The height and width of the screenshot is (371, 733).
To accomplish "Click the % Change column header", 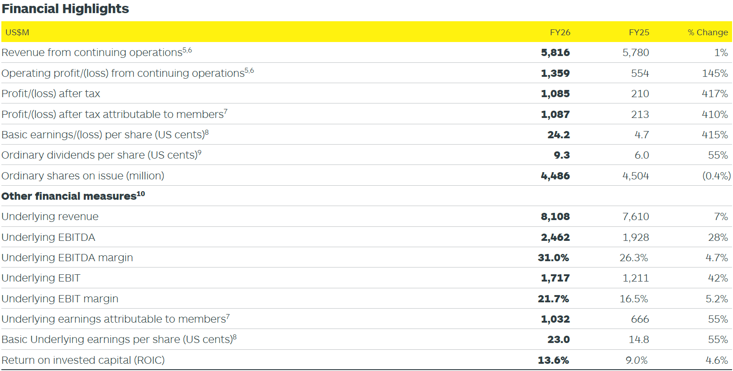I will (708, 33).
